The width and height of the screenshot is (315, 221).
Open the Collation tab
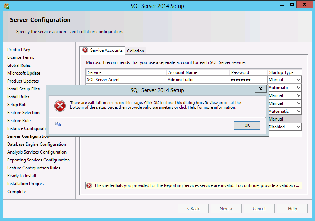tap(136, 51)
